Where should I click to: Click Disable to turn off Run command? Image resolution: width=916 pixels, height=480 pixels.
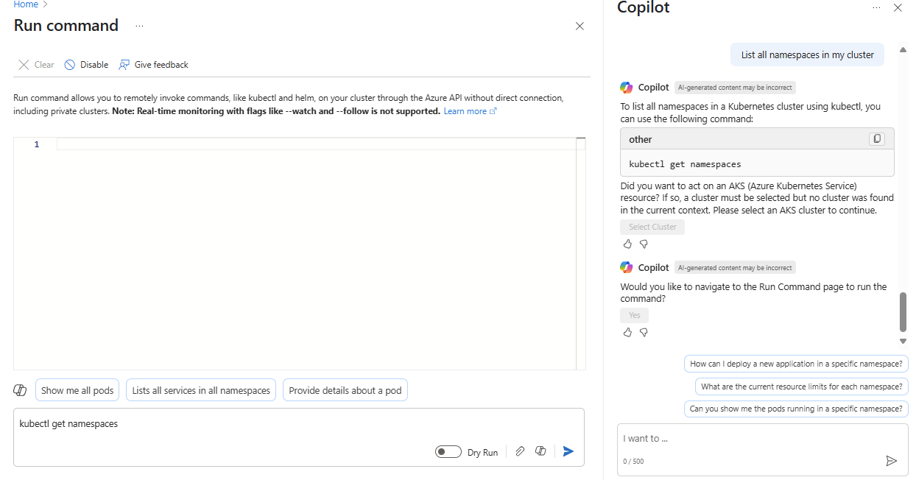click(85, 64)
